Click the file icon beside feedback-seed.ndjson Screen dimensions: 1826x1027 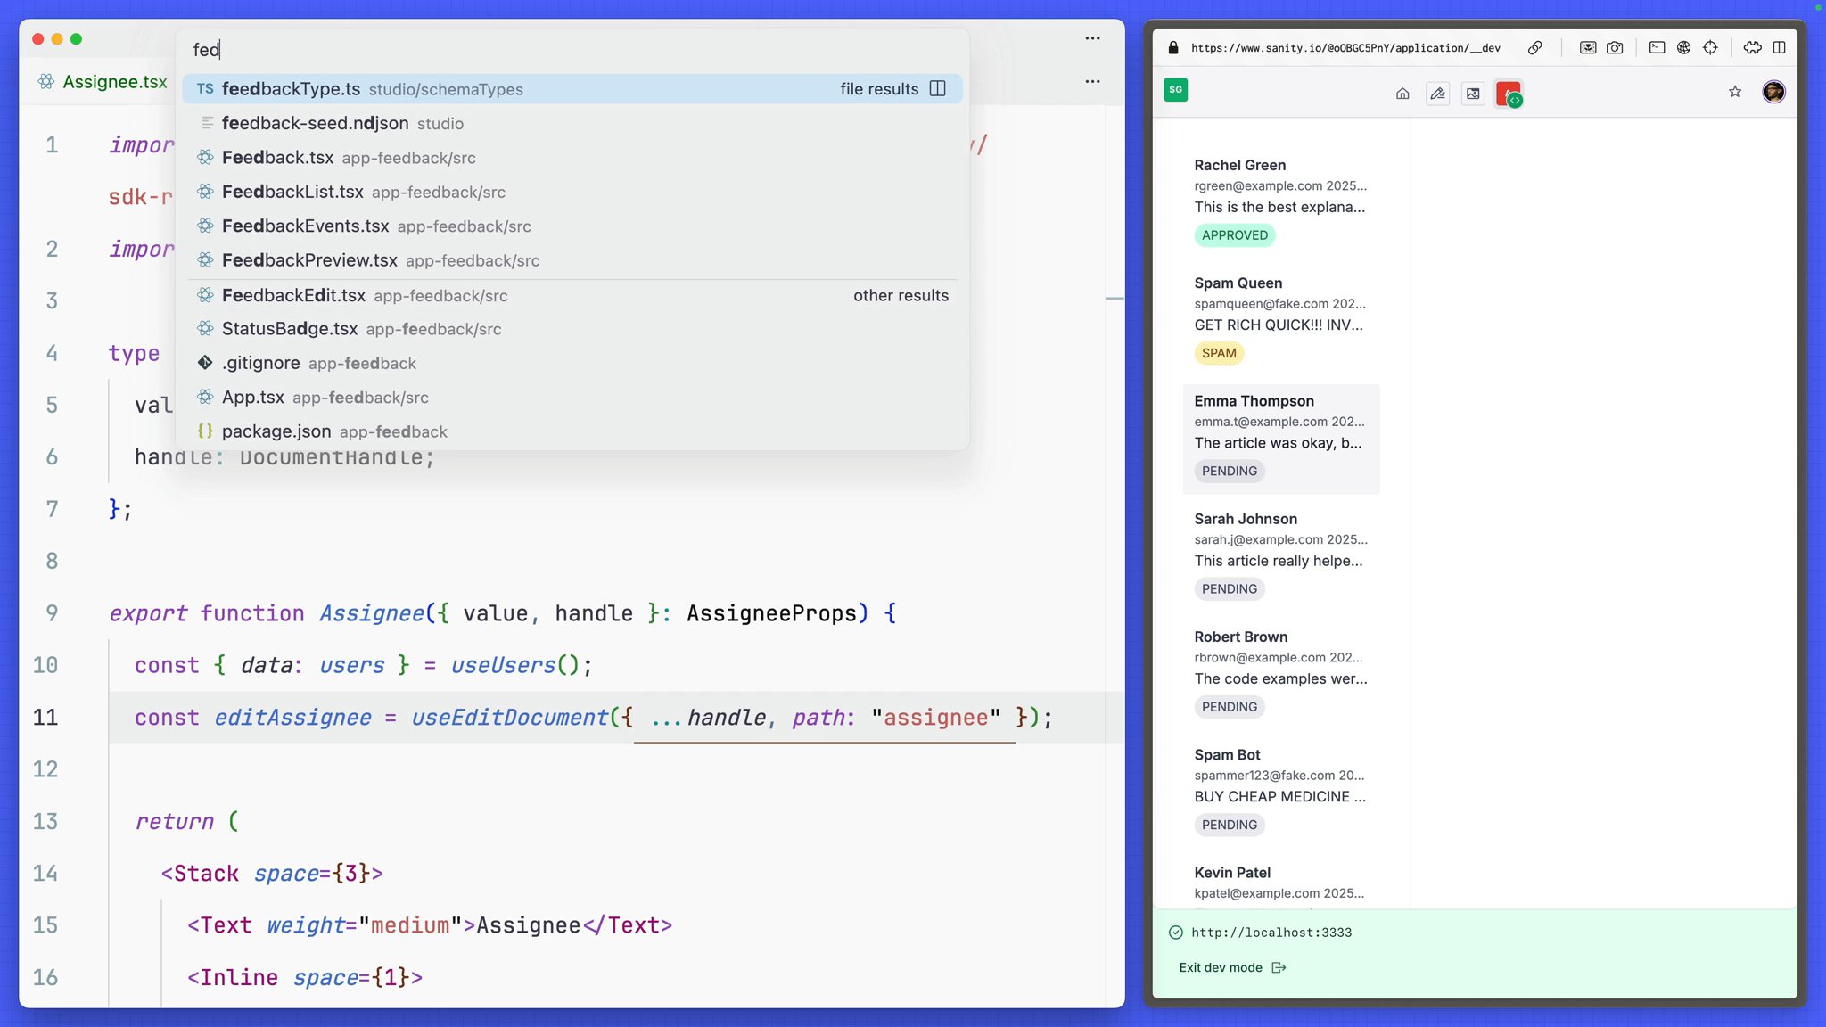tap(207, 123)
